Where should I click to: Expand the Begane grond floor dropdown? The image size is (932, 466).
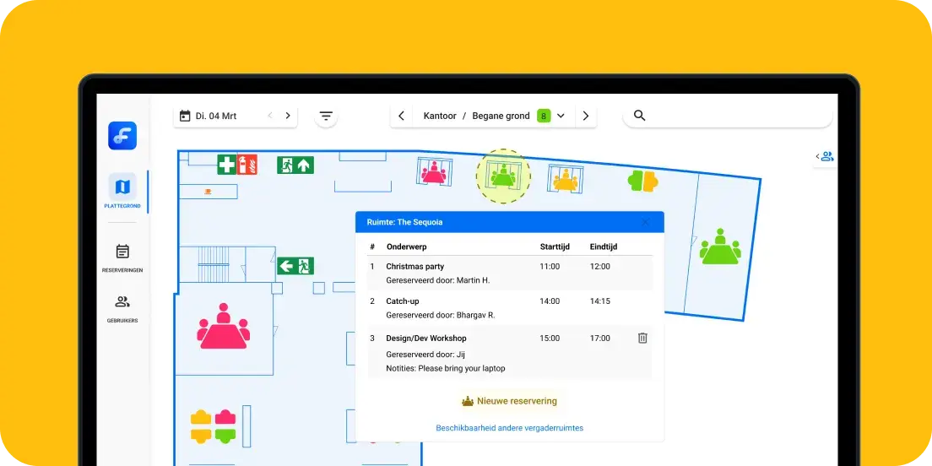click(x=561, y=116)
